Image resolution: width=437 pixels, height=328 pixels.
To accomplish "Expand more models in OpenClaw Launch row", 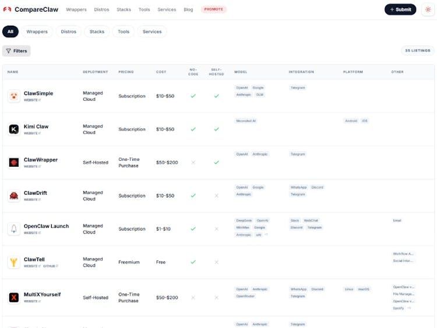I will [266, 234].
